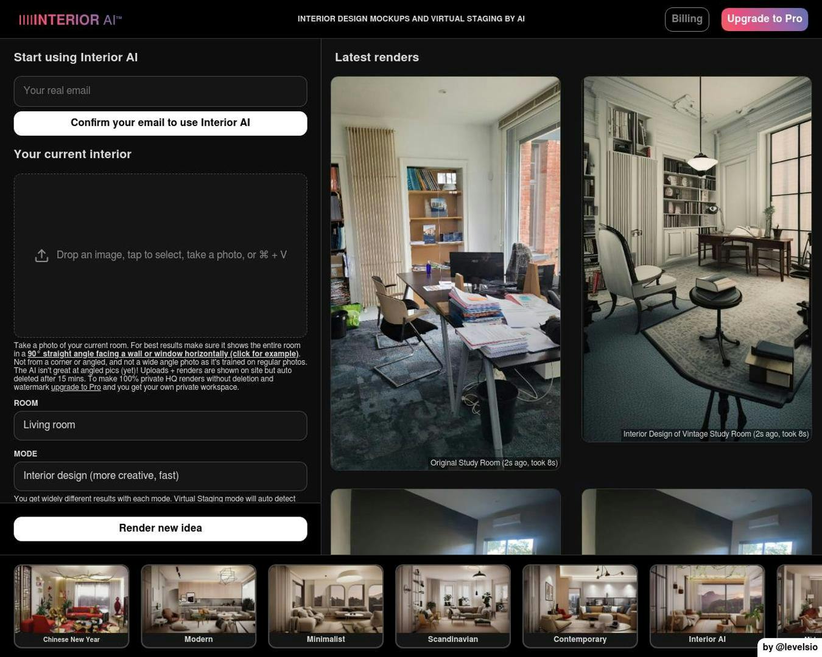
Task: Confirm your email to use Interior AI
Action: (161, 123)
